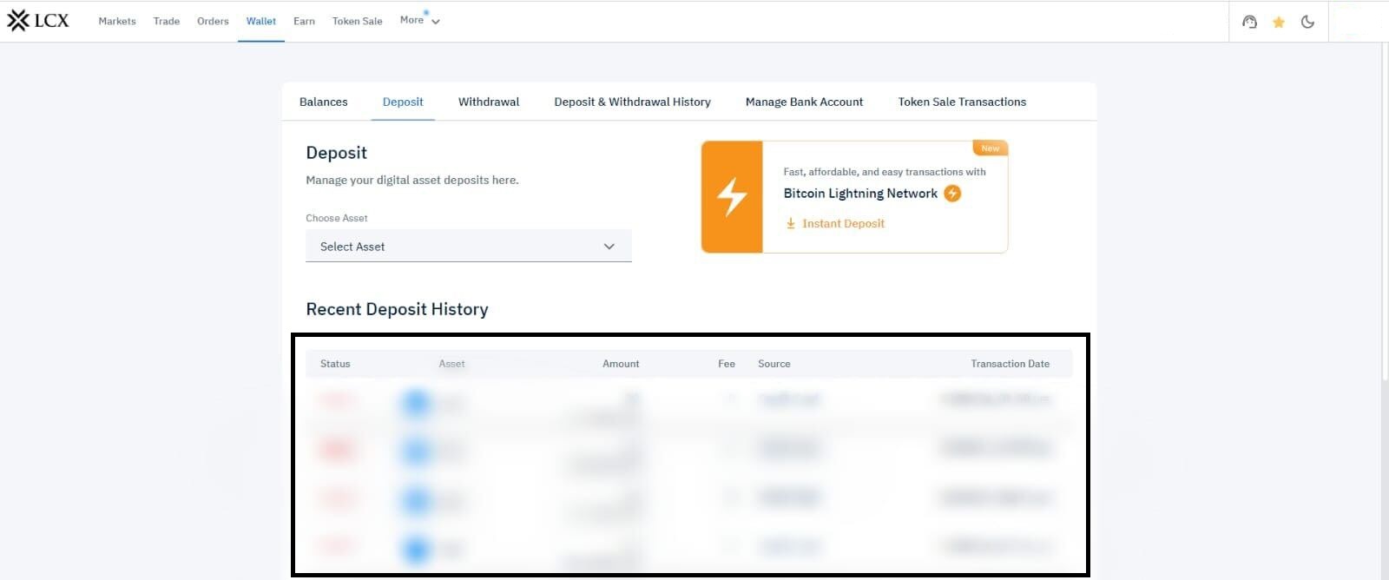The height and width of the screenshot is (580, 1389).
Task: Switch to the Withdrawal tab
Action: [489, 102]
